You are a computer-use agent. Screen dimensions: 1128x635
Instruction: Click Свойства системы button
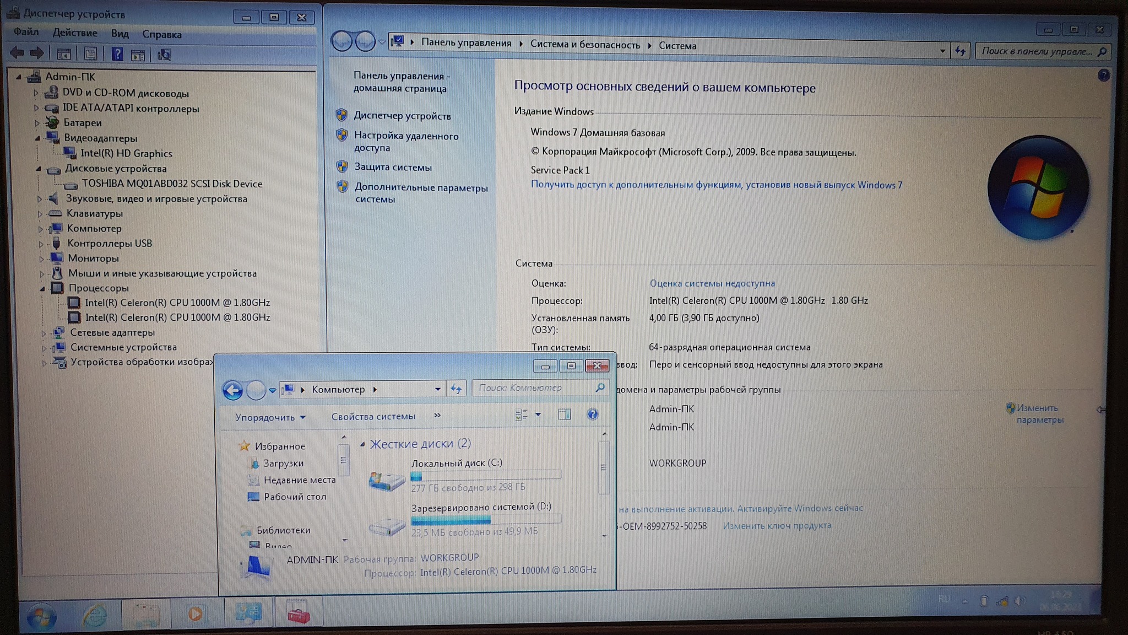(x=373, y=417)
